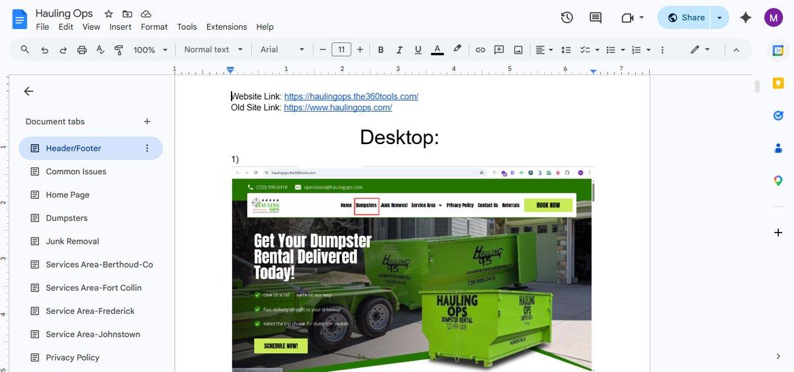Image resolution: width=794 pixels, height=372 pixels.
Task: Open the text alignment dropdown
Action: (544, 50)
